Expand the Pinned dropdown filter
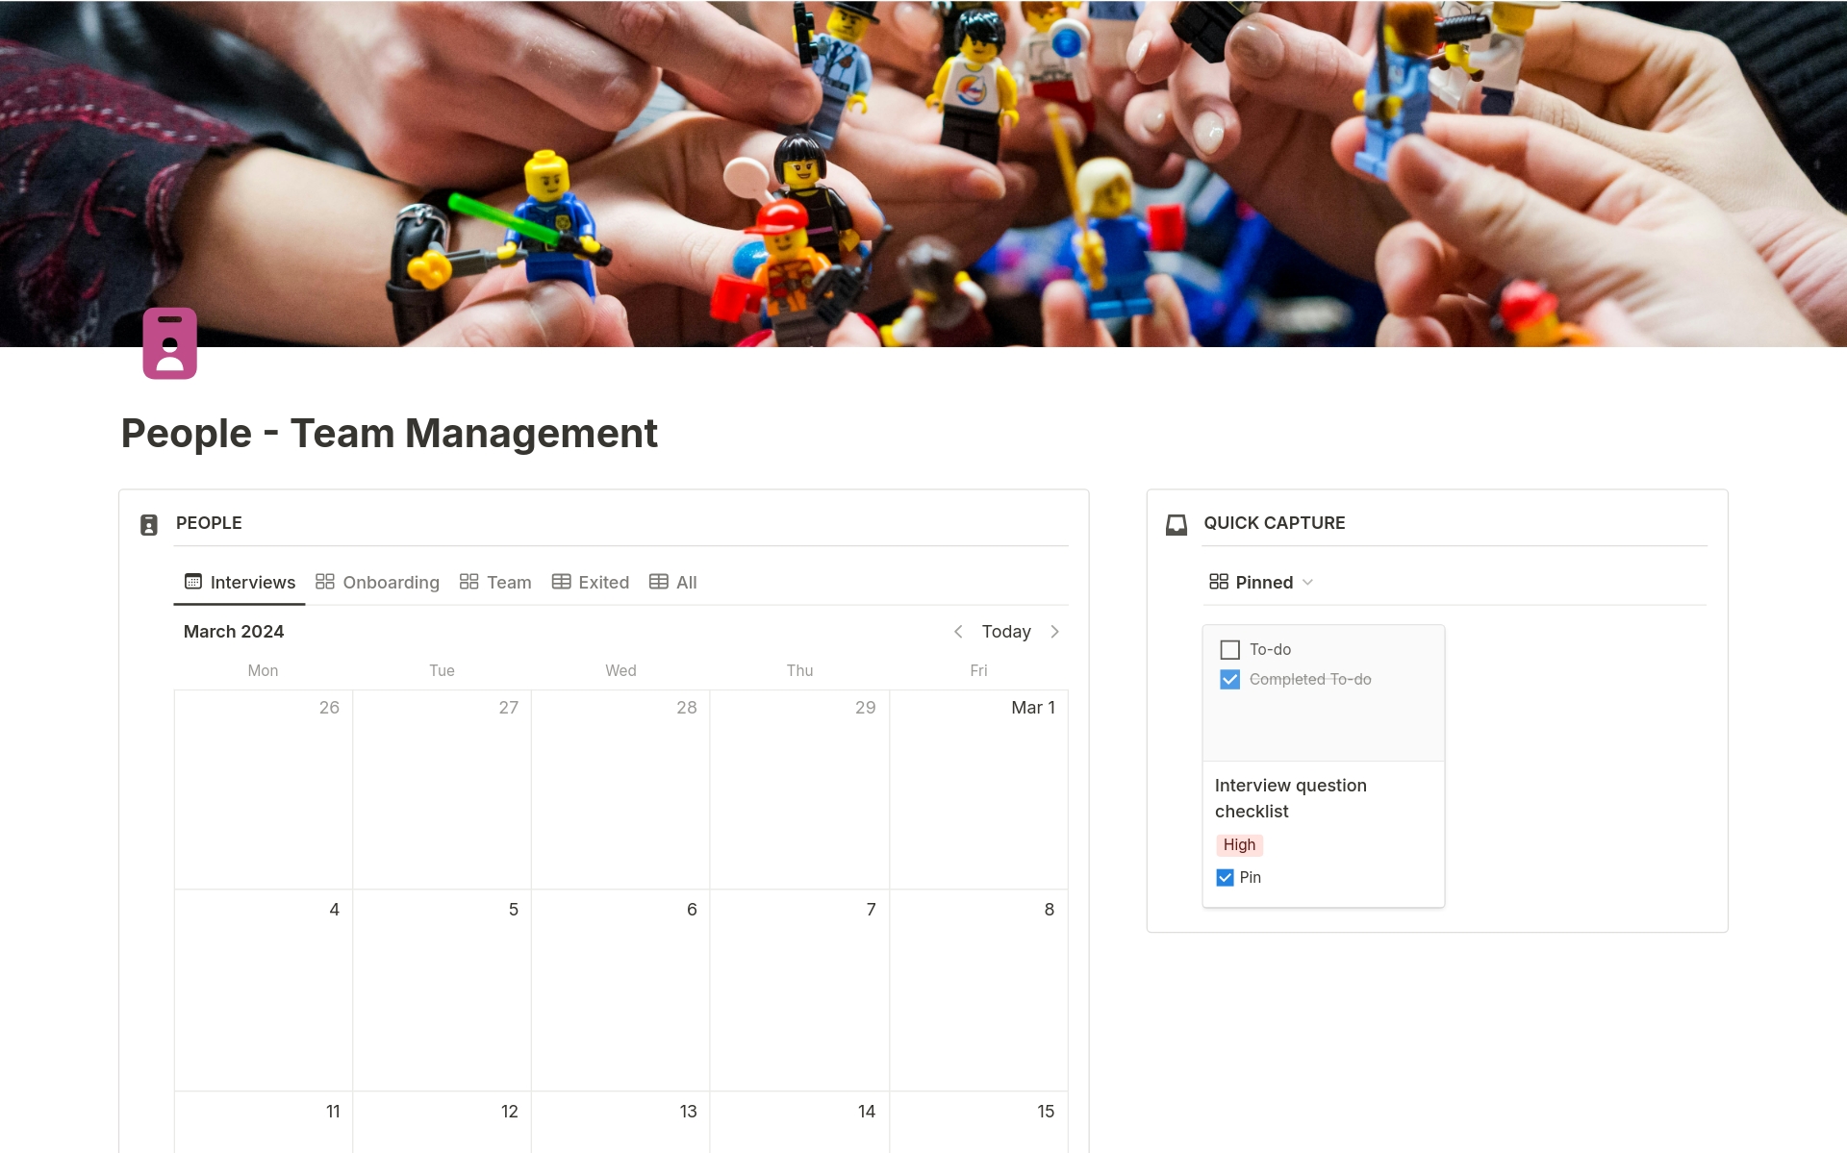 (1307, 582)
